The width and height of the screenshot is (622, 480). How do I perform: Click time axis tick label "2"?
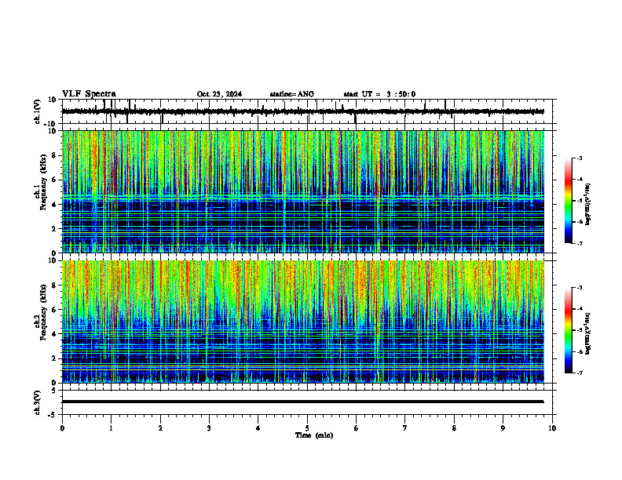(160, 428)
